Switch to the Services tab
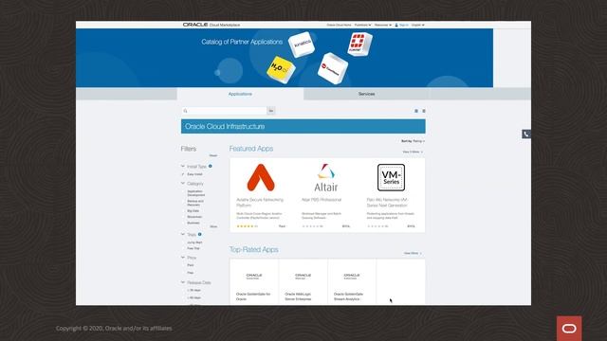Screen dimensions: 607x341 pyautogui.click(x=366, y=94)
